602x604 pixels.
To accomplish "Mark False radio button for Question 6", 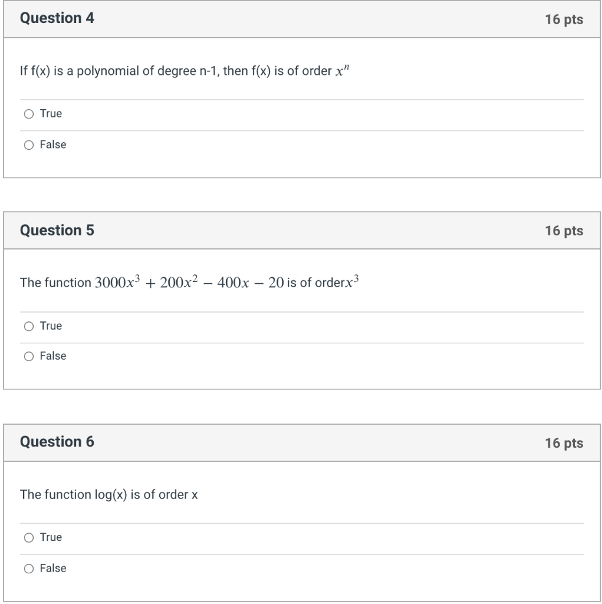I will [x=29, y=569].
